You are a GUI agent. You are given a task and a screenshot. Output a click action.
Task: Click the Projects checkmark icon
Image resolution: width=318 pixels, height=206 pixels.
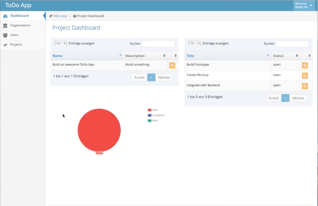pyautogui.click(x=5, y=45)
